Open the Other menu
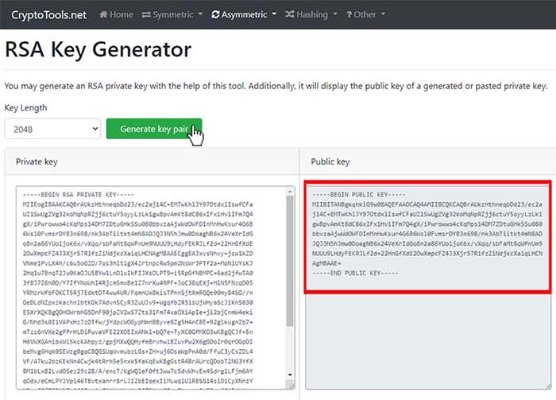 pos(366,14)
